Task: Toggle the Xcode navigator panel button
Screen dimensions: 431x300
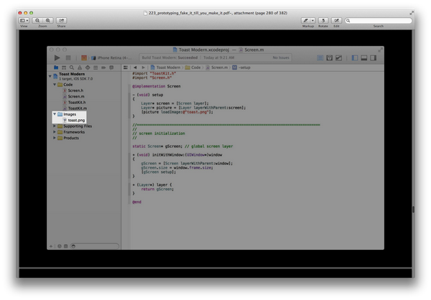Action: 355,57
